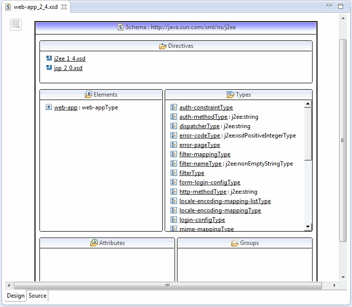Open the auth-methodType link
Image resolution: width=352 pixels, height=307 pixels.
pyautogui.click(x=204, y=117)
